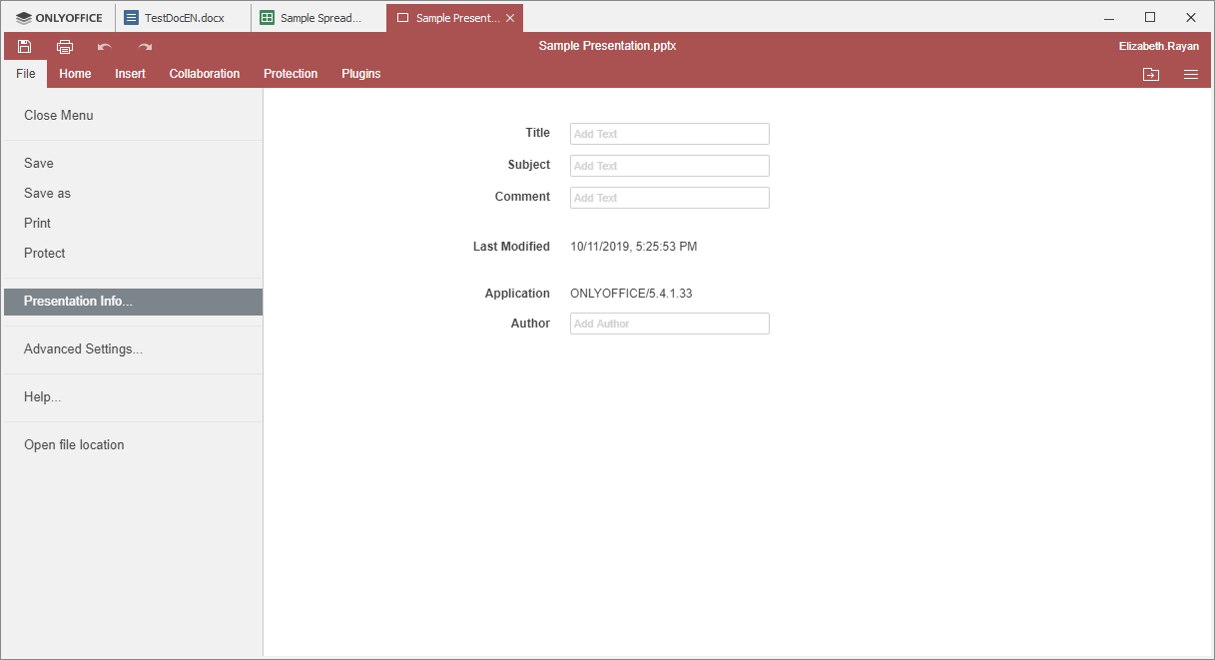Click the Open file location folder icon
Screen dimensions: 1215x660
pyautogui.click(x=1151, y=74)
